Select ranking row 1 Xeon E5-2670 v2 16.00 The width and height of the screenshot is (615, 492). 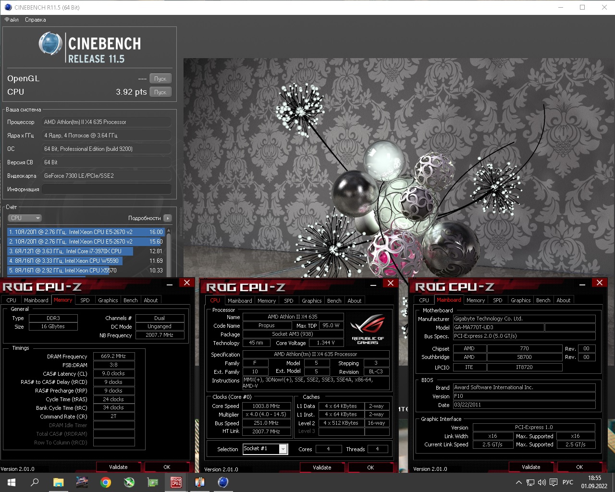coord(86,232)
